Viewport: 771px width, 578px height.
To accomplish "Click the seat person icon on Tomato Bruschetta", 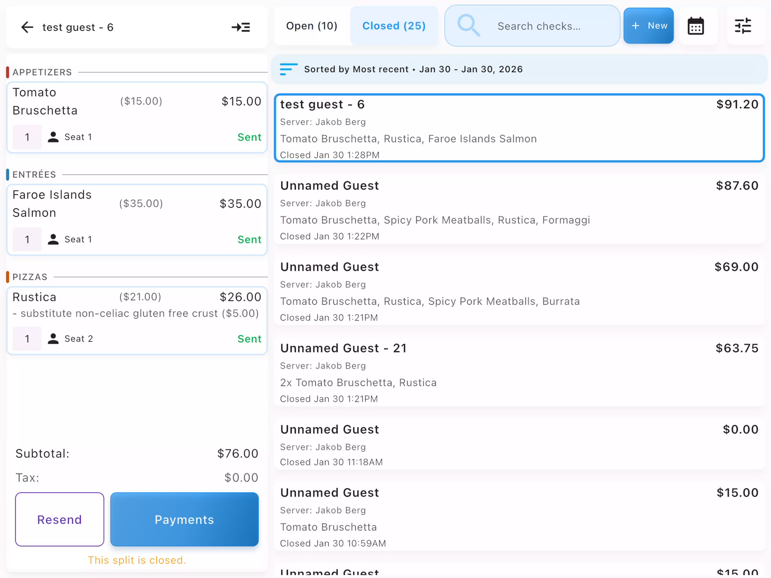I will pos(53,137).
